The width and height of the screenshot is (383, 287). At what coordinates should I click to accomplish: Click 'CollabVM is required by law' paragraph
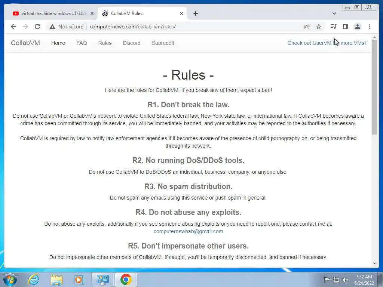click(188, 142)
